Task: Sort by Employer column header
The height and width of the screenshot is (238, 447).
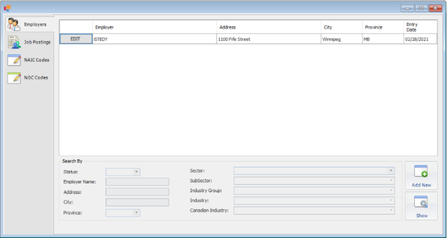Action: coord(154,27)
